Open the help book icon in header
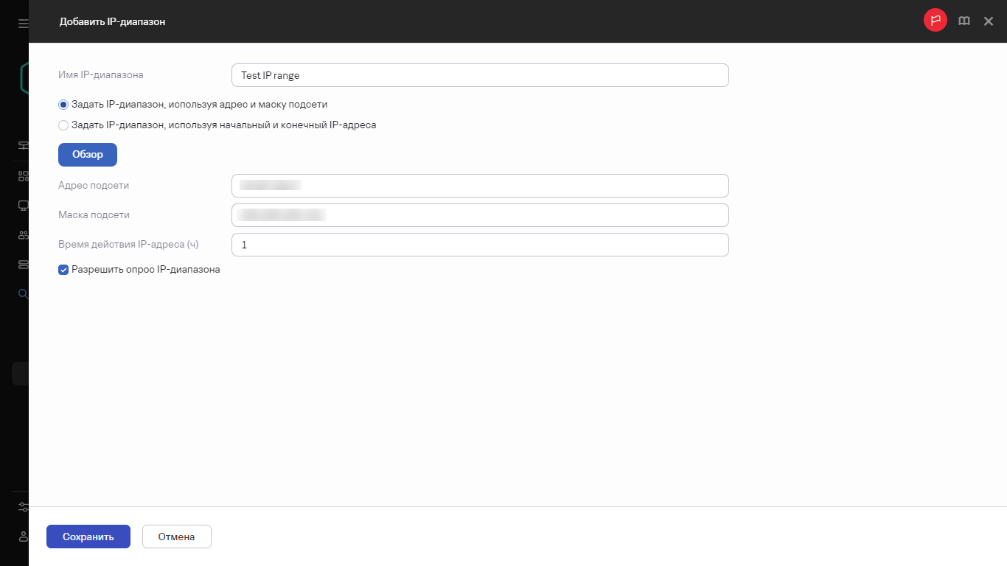This screenshot has width=1007, height=566. pyautogui.click(x=964, y=21)
